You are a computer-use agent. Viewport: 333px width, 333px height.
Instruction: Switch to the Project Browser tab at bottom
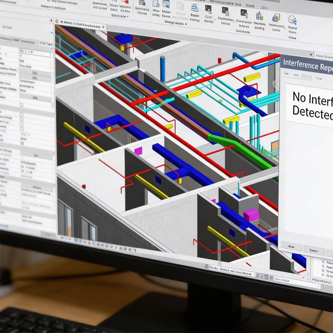(x=321, y=281)
